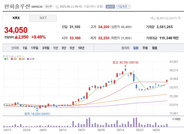Click the purple 120-day moving average swatch
Screen dimensions: 184x134
28,59
